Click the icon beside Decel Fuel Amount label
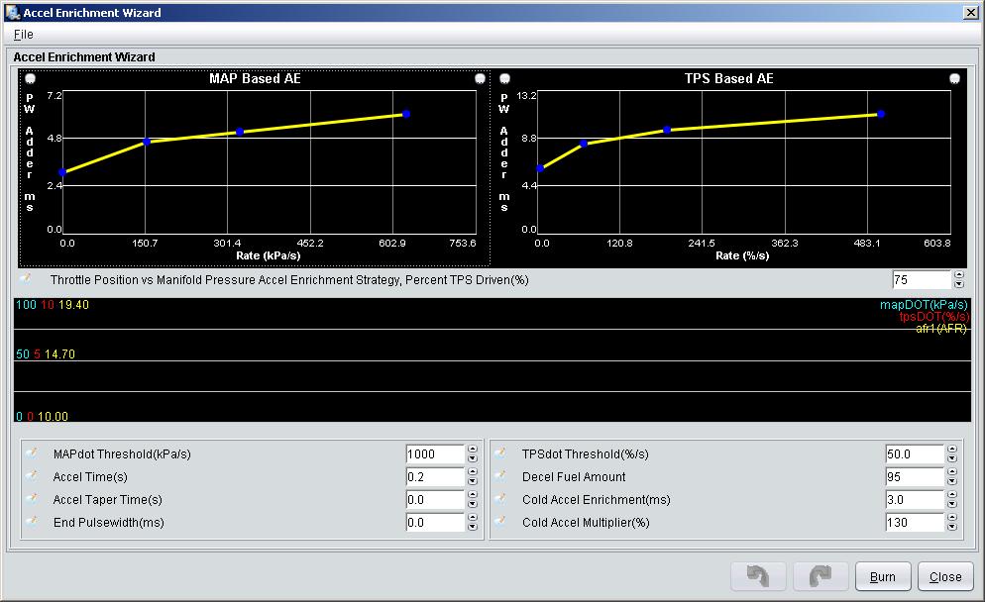 click(x=500, y=476)
